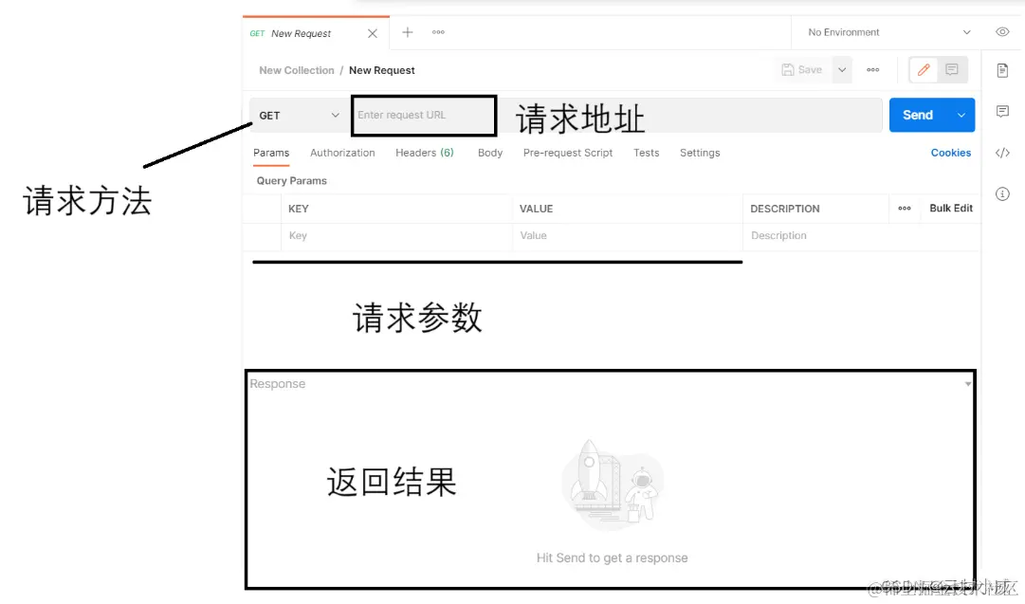This screenshot has height=604, width=1025.
Task: Open code snippet icon in sidebar
Action: (x=1002, y=153)
